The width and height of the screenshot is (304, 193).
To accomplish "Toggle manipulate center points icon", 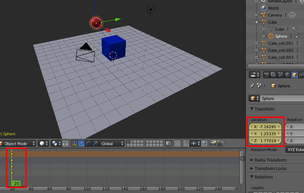I will 65,143.
